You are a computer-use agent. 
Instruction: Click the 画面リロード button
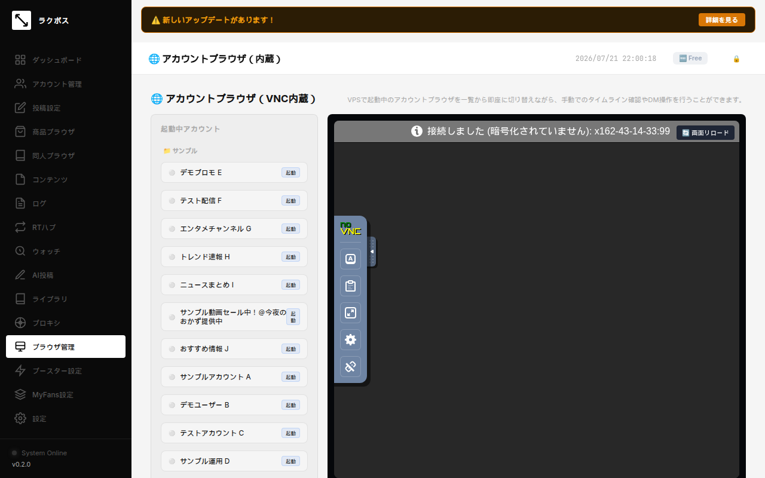click(705, 133)
